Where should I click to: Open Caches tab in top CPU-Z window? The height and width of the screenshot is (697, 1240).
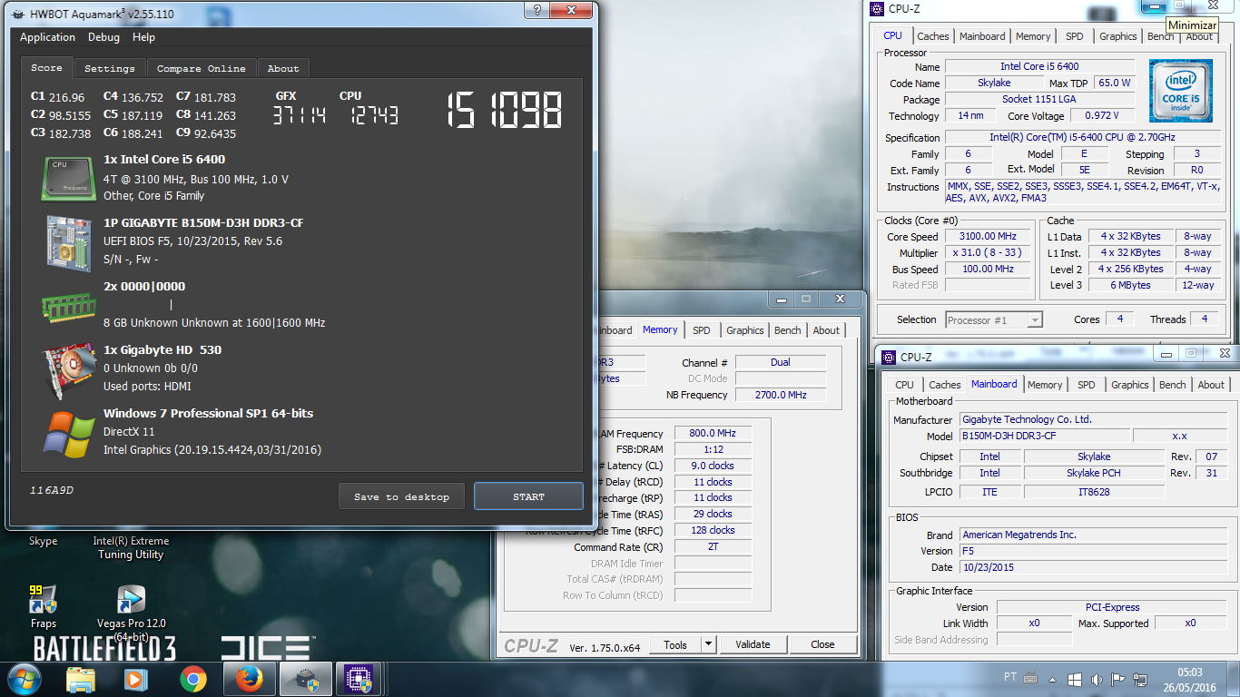(x=932, y=36)
